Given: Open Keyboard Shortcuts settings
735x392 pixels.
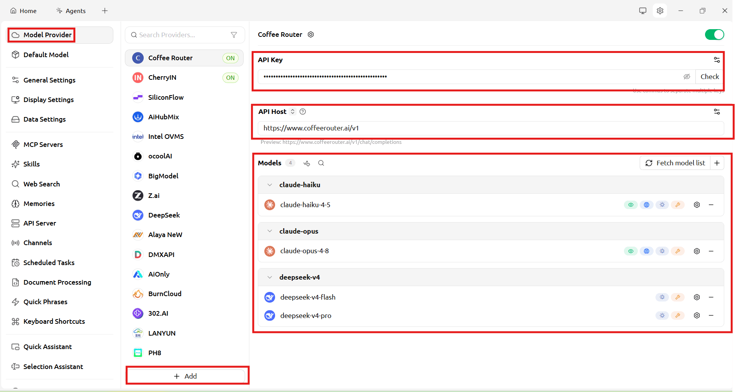Looking at the screenshot, I should click(x=60, y=321).
